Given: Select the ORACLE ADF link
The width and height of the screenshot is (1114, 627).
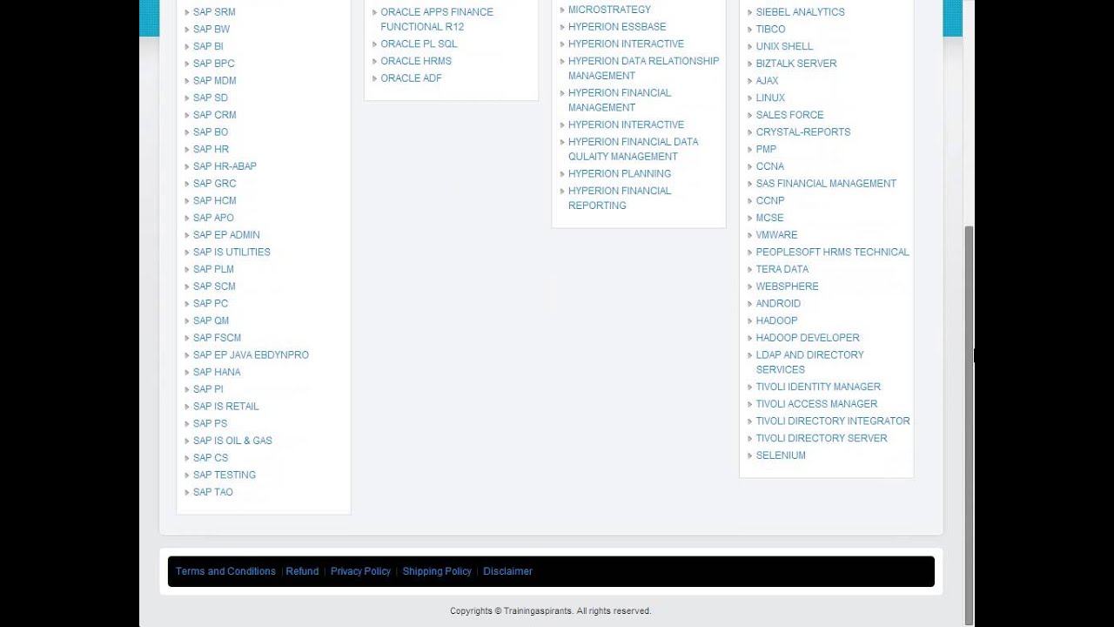Looking at the screenshot, I should click(411, 78).
